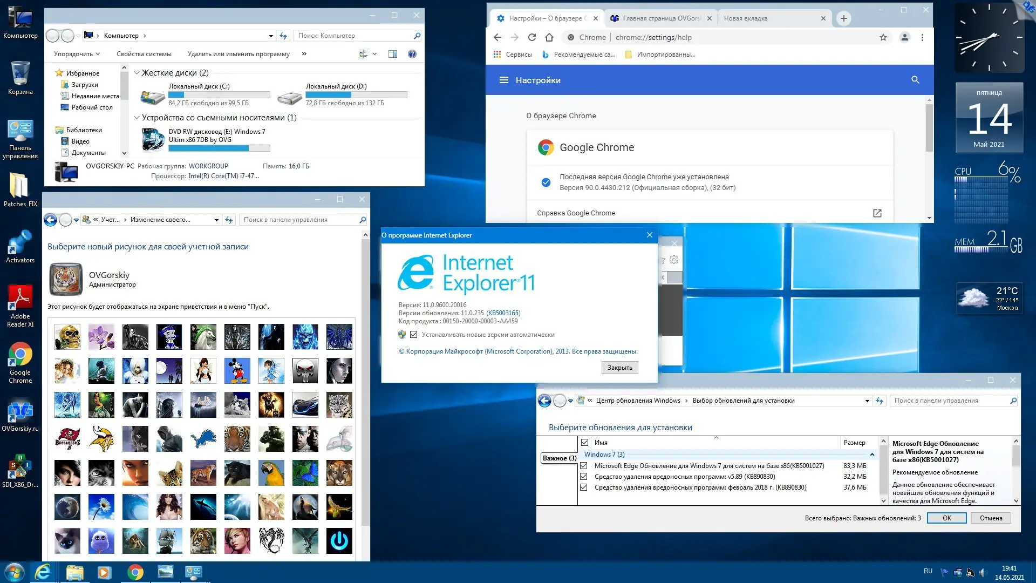Uncheck the install new versions automatically checkbox
Viewport: 1036px width, 583px height.
(x=414, y=335)
